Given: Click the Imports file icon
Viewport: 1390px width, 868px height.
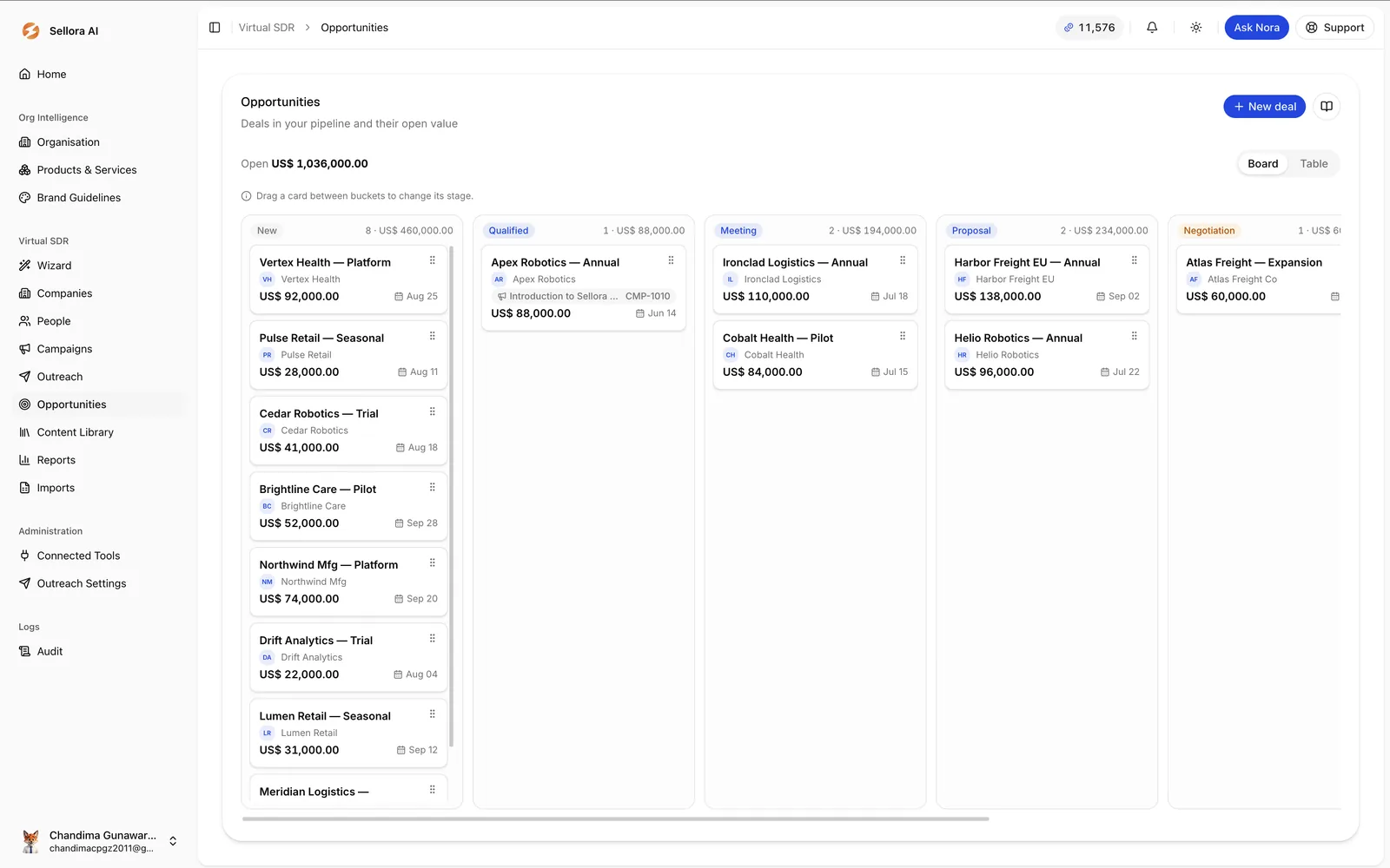Looking at the screenshot, I should [25, 488].
